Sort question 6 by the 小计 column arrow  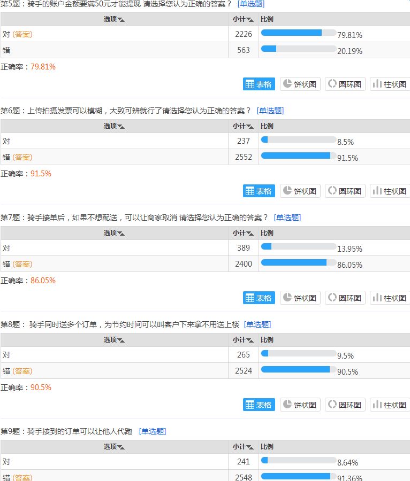[x=250, y=127]
